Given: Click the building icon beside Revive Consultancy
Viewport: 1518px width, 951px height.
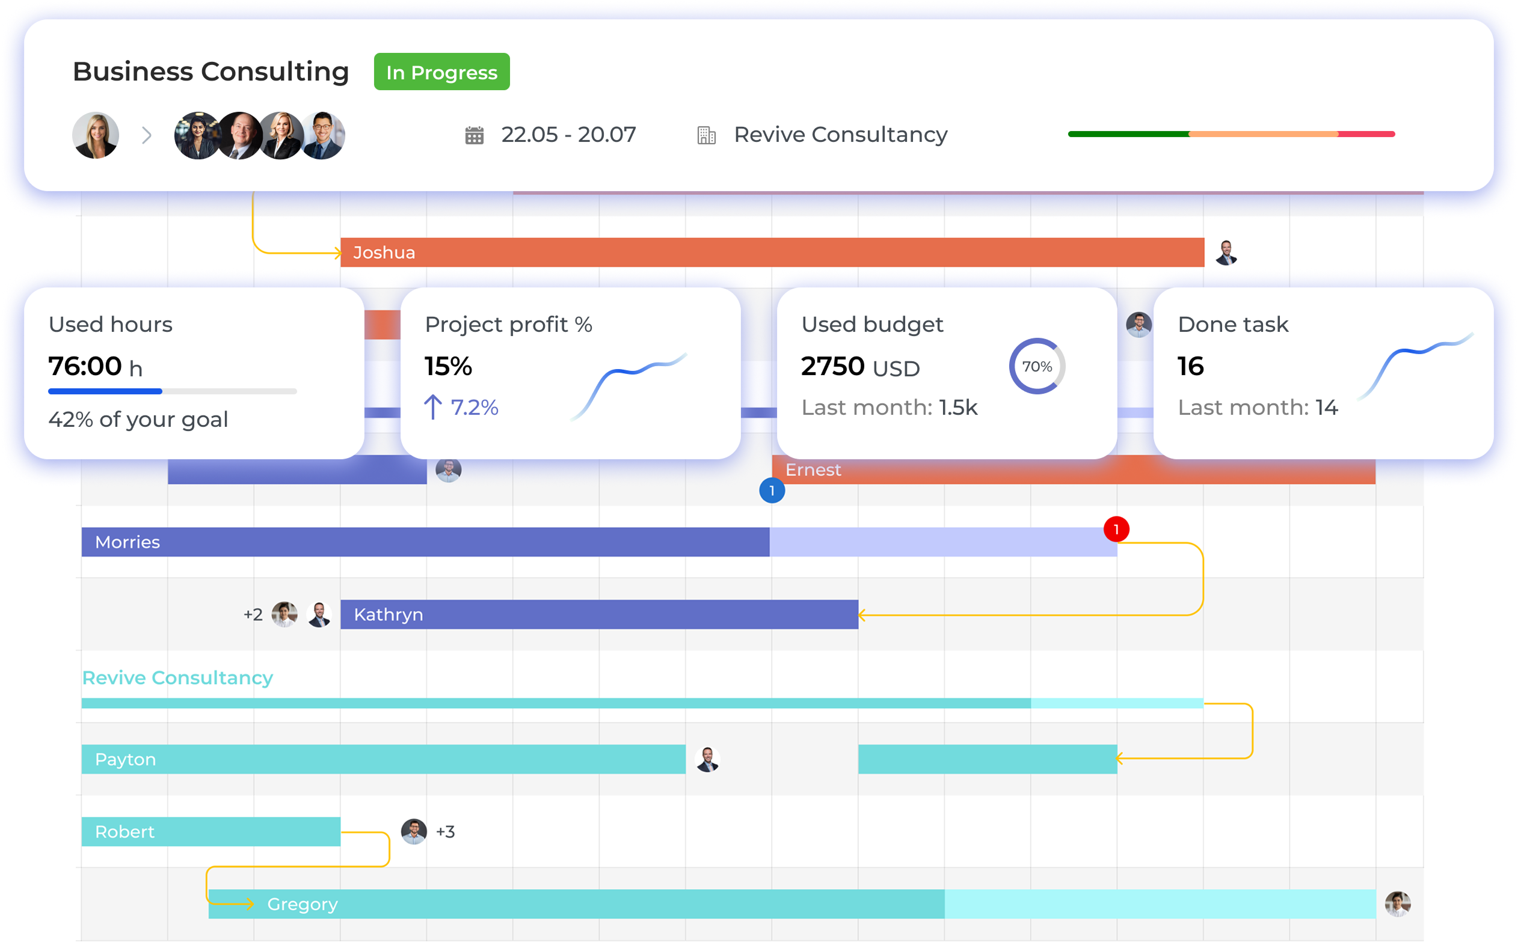Looking at the screenshot, I should coord(707,135).
